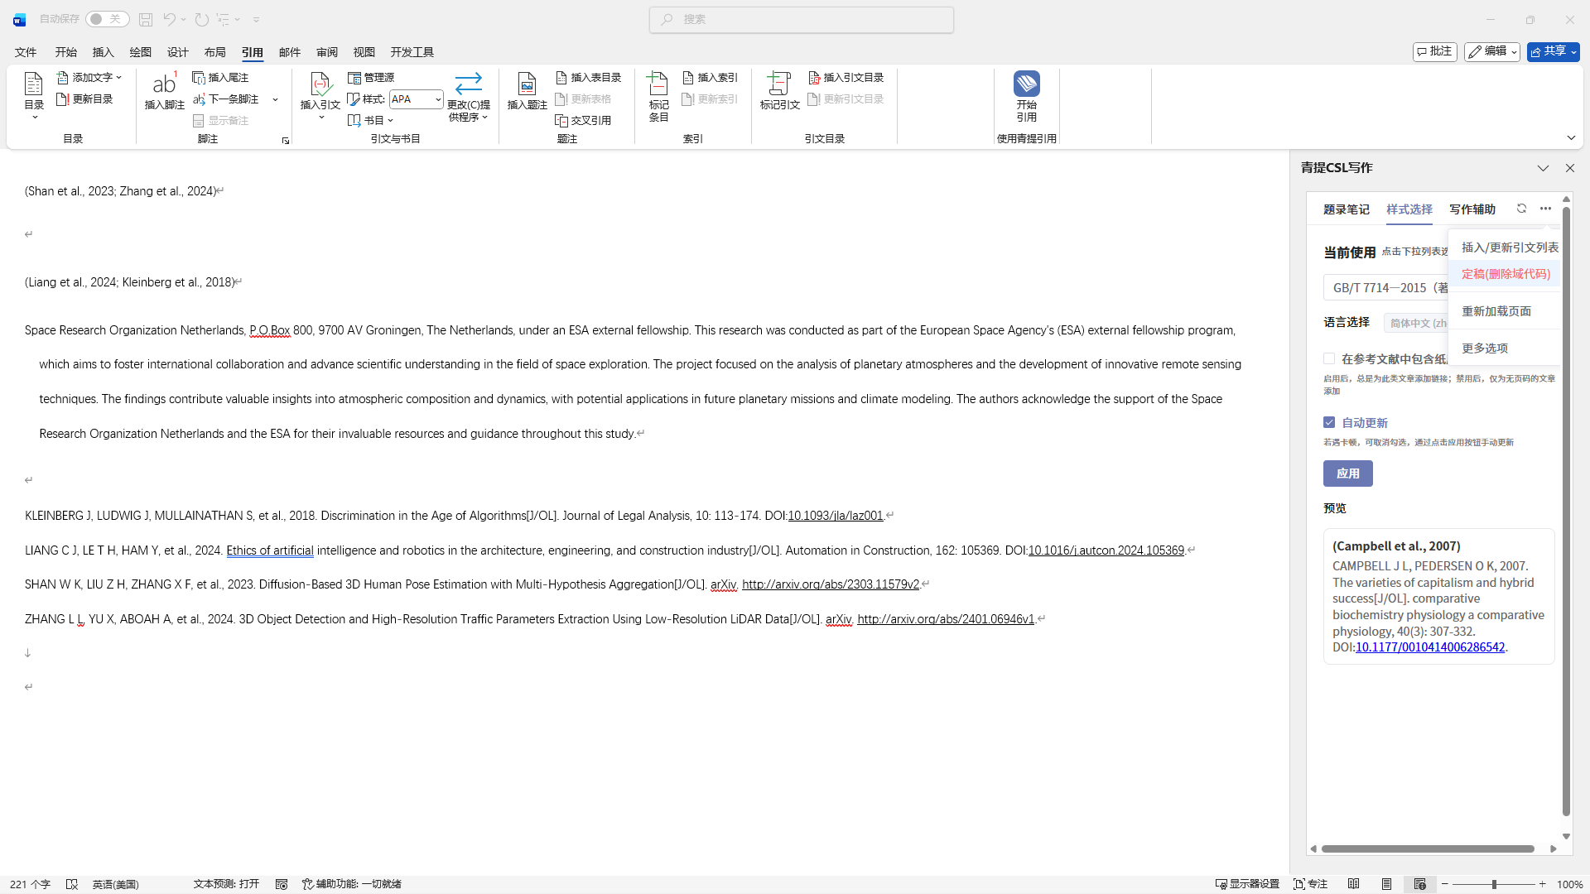
Task: Open the 10.1093/jla/laz001 DOI link
Action: (x=835, y=516)
